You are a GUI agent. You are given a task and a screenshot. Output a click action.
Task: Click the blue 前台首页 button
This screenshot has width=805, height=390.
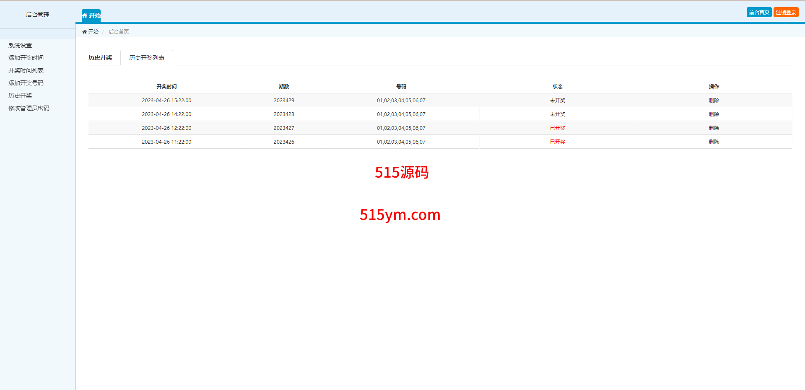pyautogui.click(x=759, y=13)
